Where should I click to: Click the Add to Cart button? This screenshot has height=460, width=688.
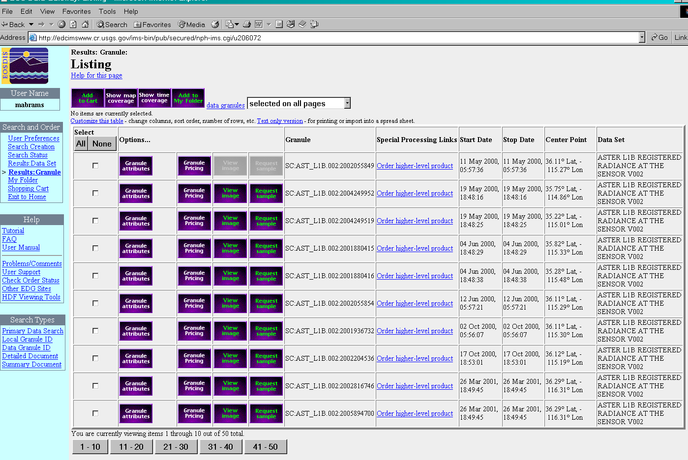click(x=88, y=98)
